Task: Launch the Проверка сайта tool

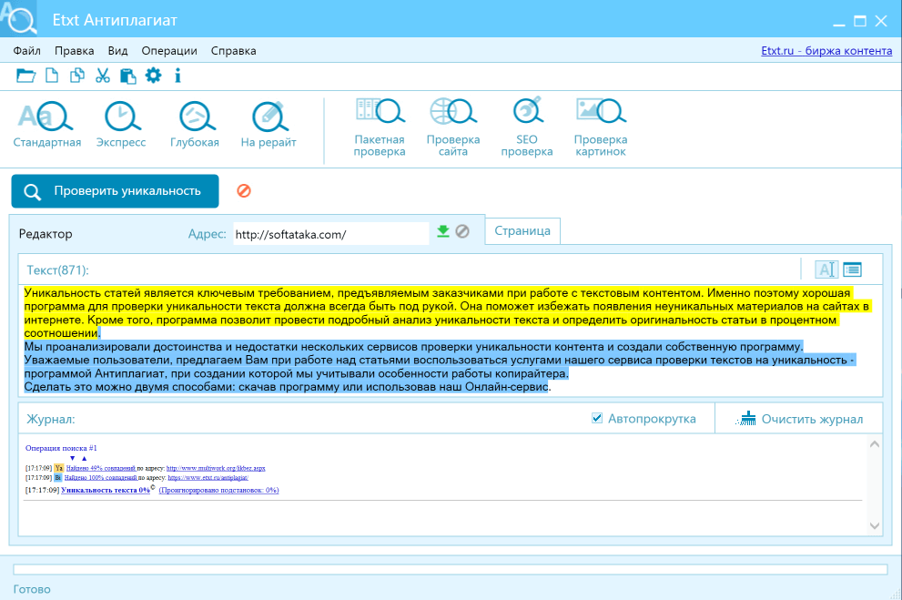Action: tap(452, 127)
